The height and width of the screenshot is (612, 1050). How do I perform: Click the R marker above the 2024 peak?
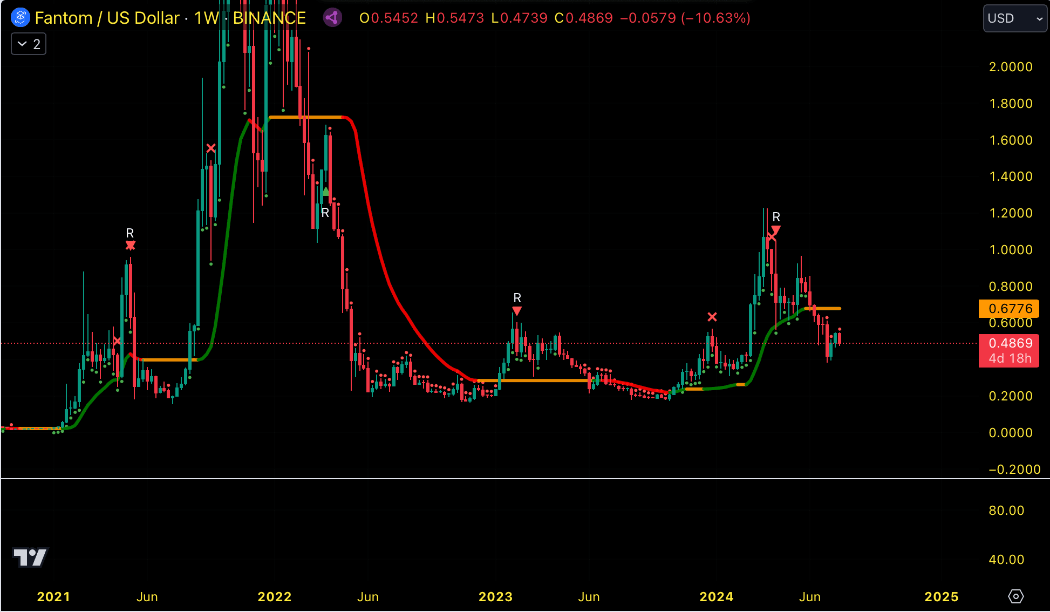click(x=776, y=217)
